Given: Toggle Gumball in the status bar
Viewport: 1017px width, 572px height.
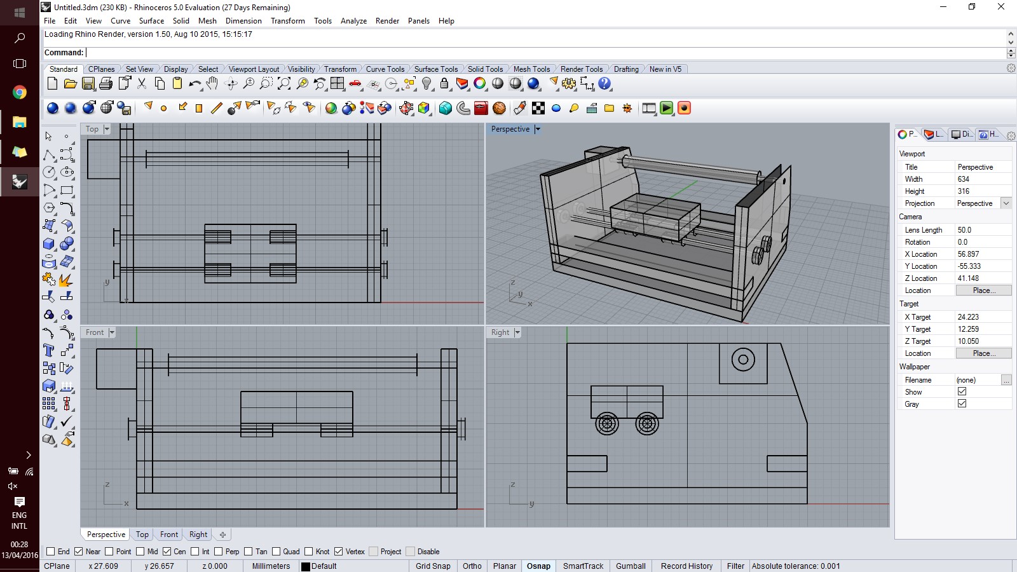Looking at the screenshot, I should (x=630, y=566).
